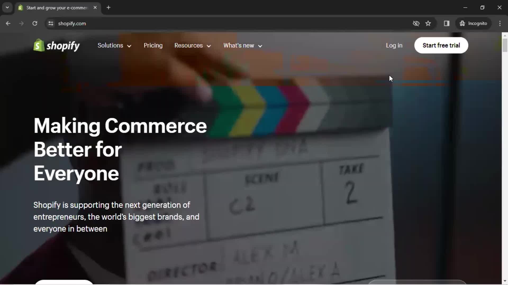Click the Shopify logo icon

tap(38, 45)
